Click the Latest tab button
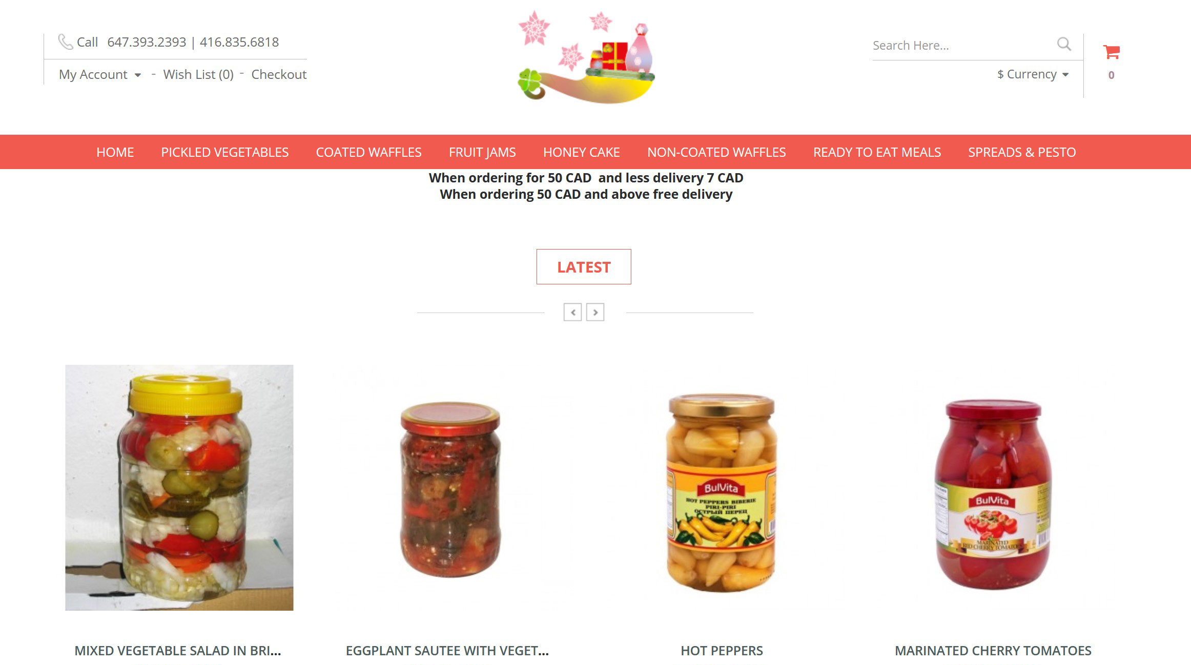1191x665 pixels. (x=584, y=267)
